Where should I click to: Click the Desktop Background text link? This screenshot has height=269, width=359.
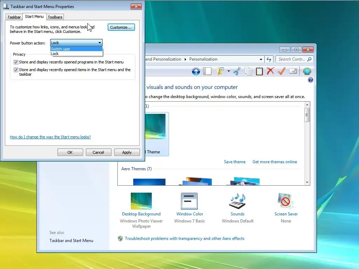[x=141, y=214]
